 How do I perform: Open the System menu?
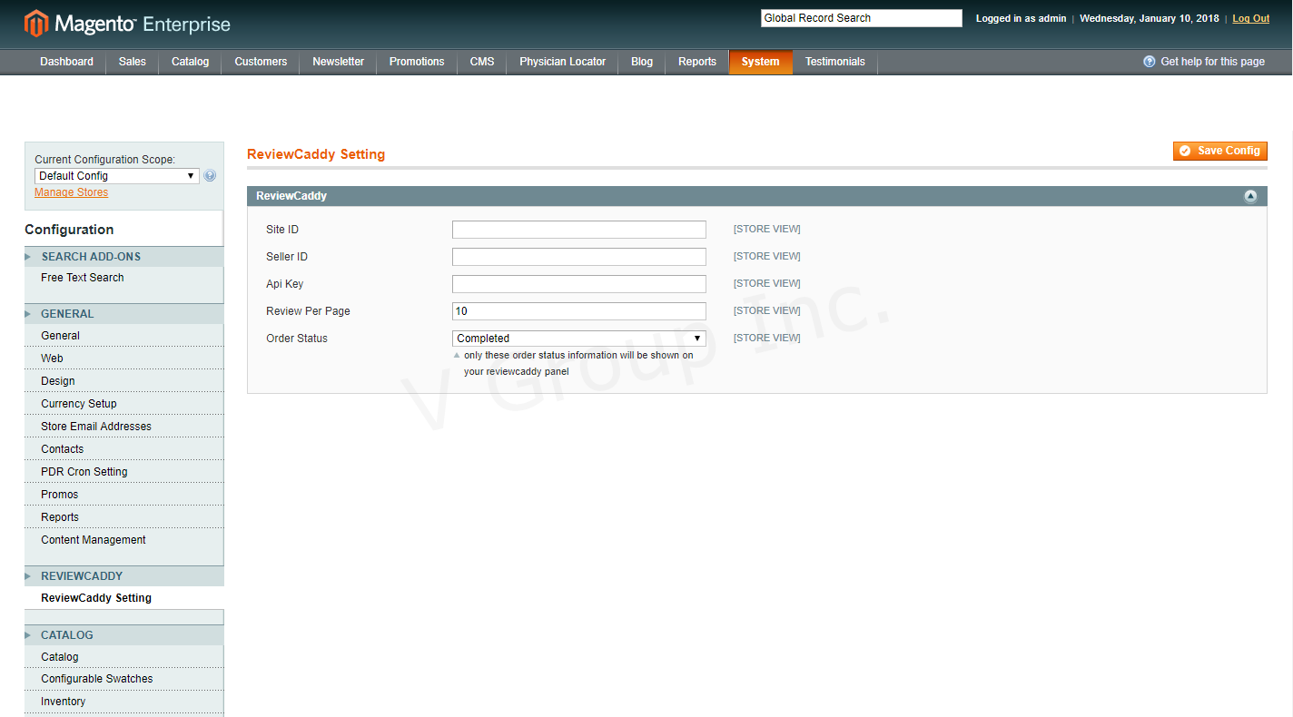760,62
